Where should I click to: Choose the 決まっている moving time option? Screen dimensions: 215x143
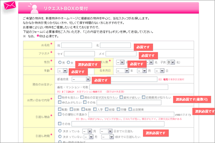click(x=60, y=131)
